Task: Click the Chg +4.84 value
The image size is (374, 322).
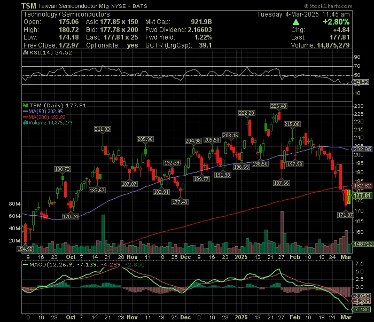Action: point(341,30)
